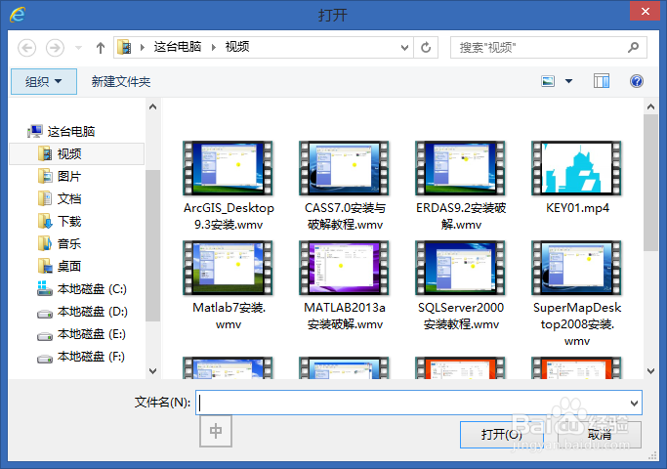Click file list scroll down arrow
Viewport: 667px width, 469px height.
(x=650, y=371)
